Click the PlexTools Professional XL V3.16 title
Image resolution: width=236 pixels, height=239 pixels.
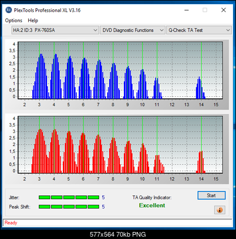pyautogui.click(x=47, y=10)
